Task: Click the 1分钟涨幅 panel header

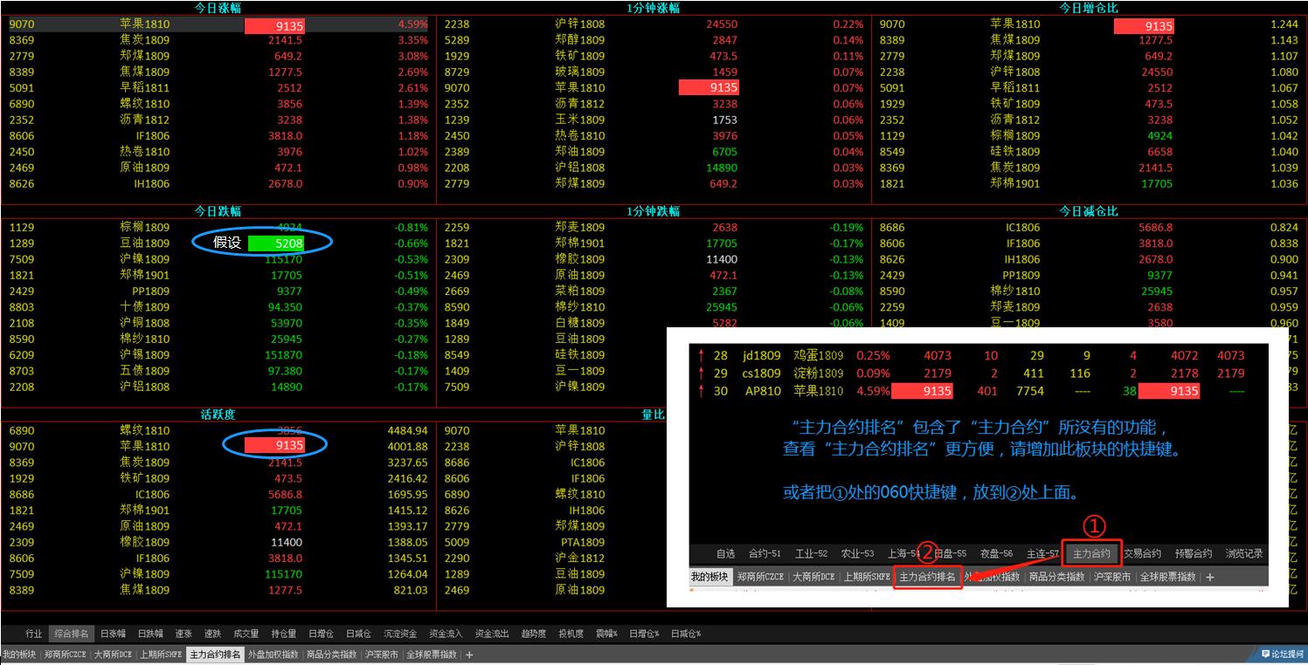Action: (x=654, y=8)
